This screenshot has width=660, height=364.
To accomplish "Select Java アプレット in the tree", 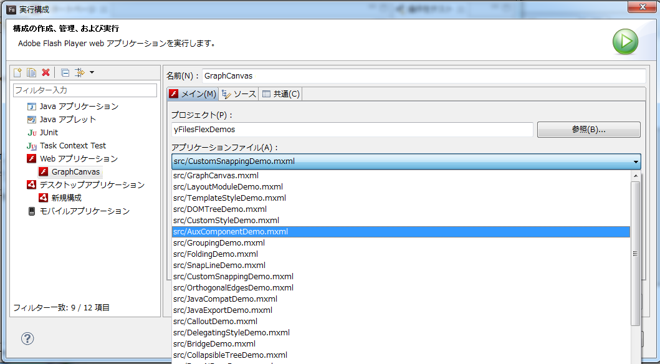I will pyautogui.click(x=68, y=120).
